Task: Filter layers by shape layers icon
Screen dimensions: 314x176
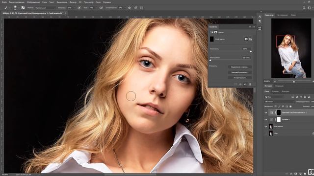Action: [305, 97]
